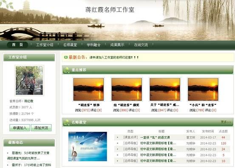Expand 更多 link in 名师课堂 section
This screenshot has height=168, width=235.
pyautogui.click(x=226, y=122)
